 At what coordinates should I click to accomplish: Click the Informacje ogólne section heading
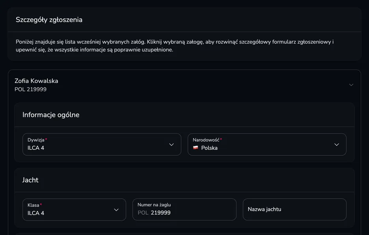[51, 115]
